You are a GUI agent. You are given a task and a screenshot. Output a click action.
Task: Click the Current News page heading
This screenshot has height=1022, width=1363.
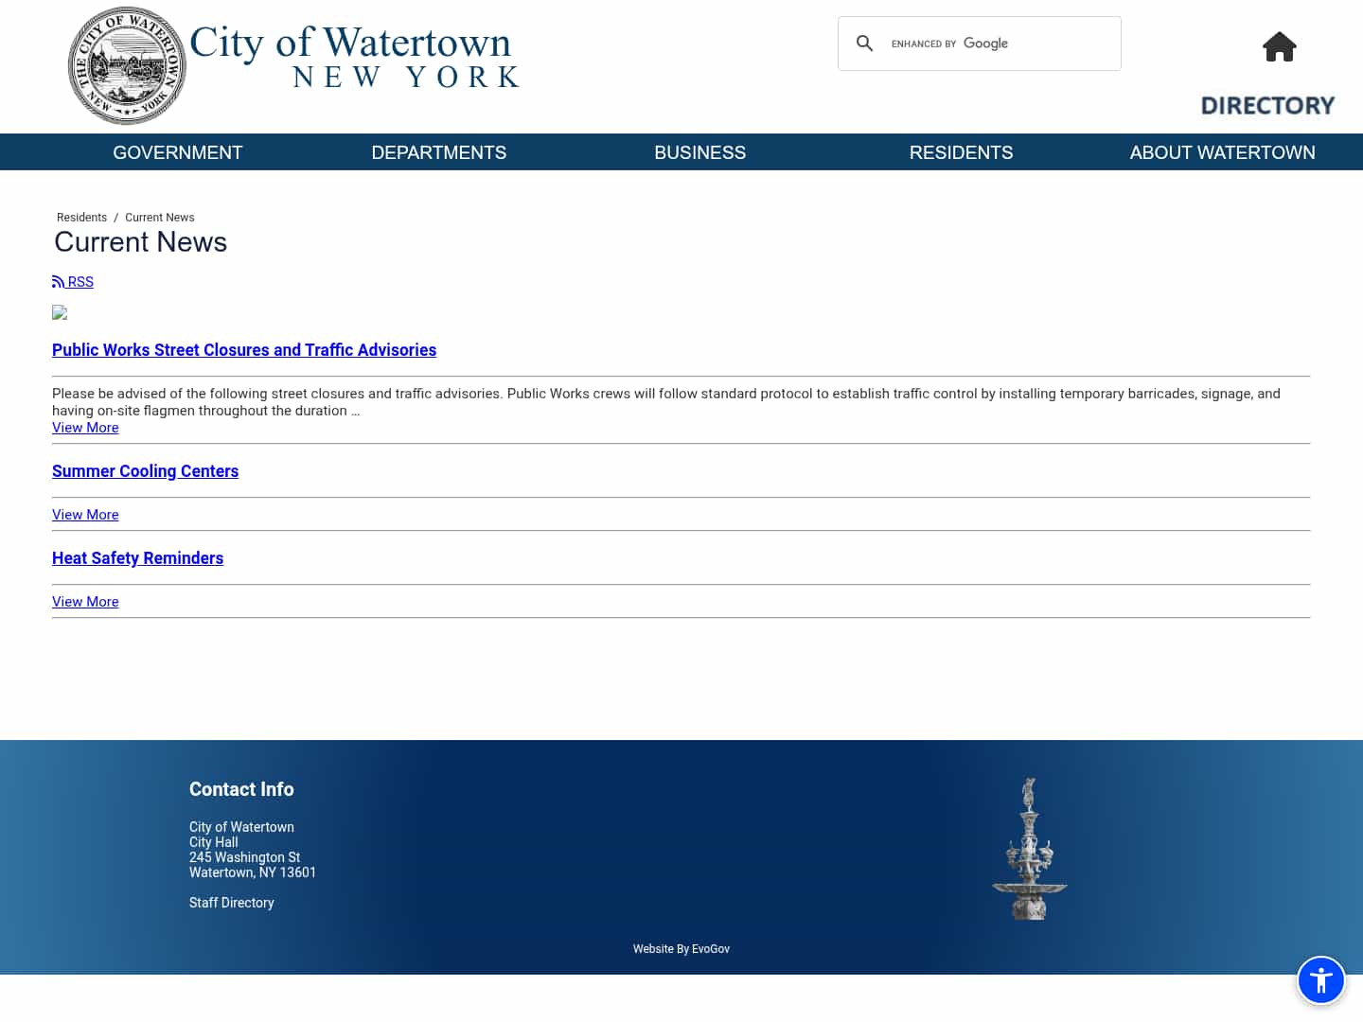[x=141, y=242]
